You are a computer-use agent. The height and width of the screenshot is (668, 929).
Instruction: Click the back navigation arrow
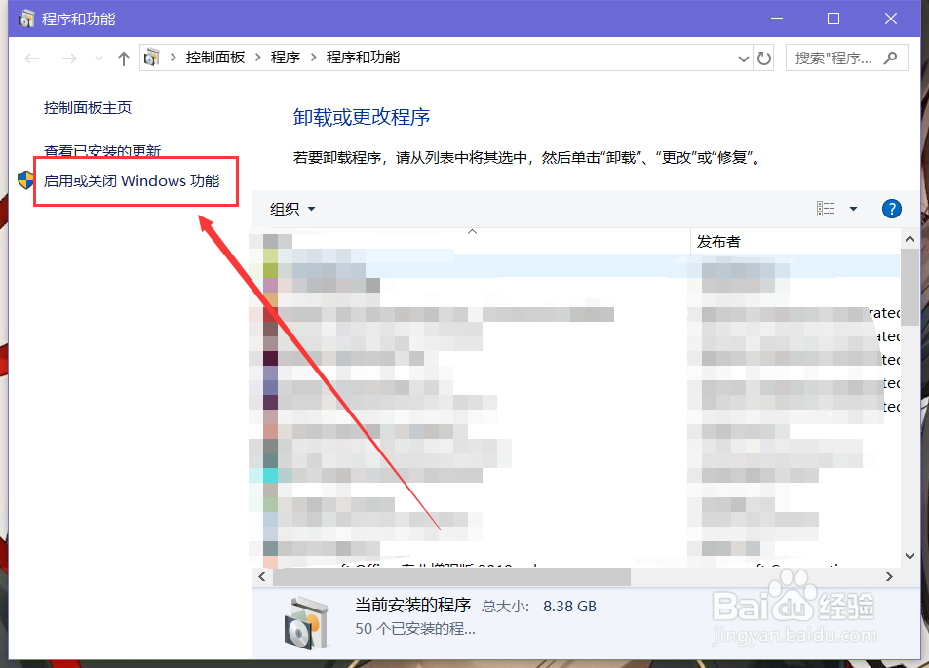coord(31,58)
